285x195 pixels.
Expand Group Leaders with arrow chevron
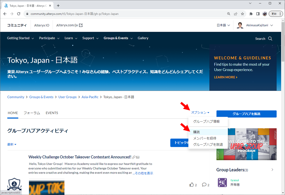tap(272, 170)
